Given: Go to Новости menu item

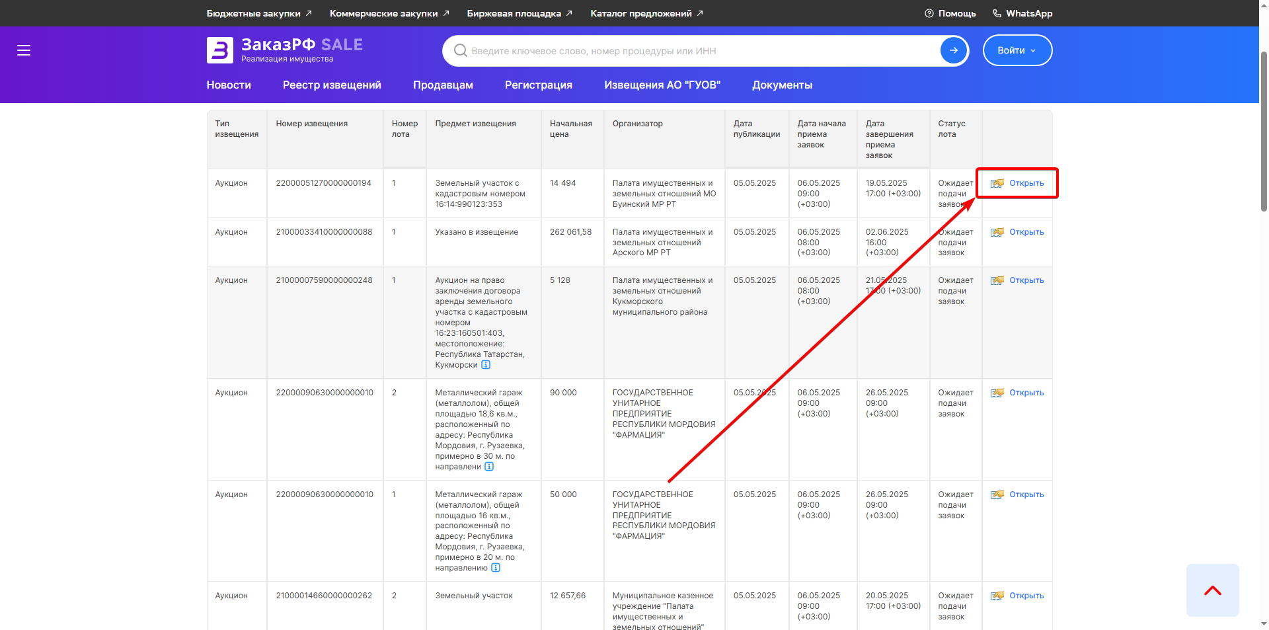Looking at the screenshot, I should coord(229,85).
